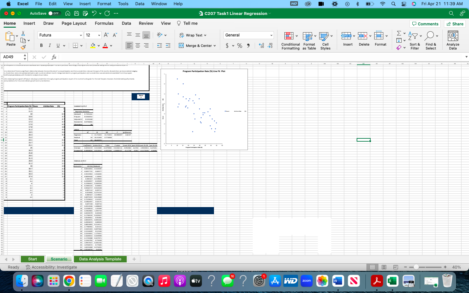The height and width of the screenshot is (293, 469).
Task: Switch to the Page Layout ribbon tab
Action: pyautogui.click(x=74, y=23)
